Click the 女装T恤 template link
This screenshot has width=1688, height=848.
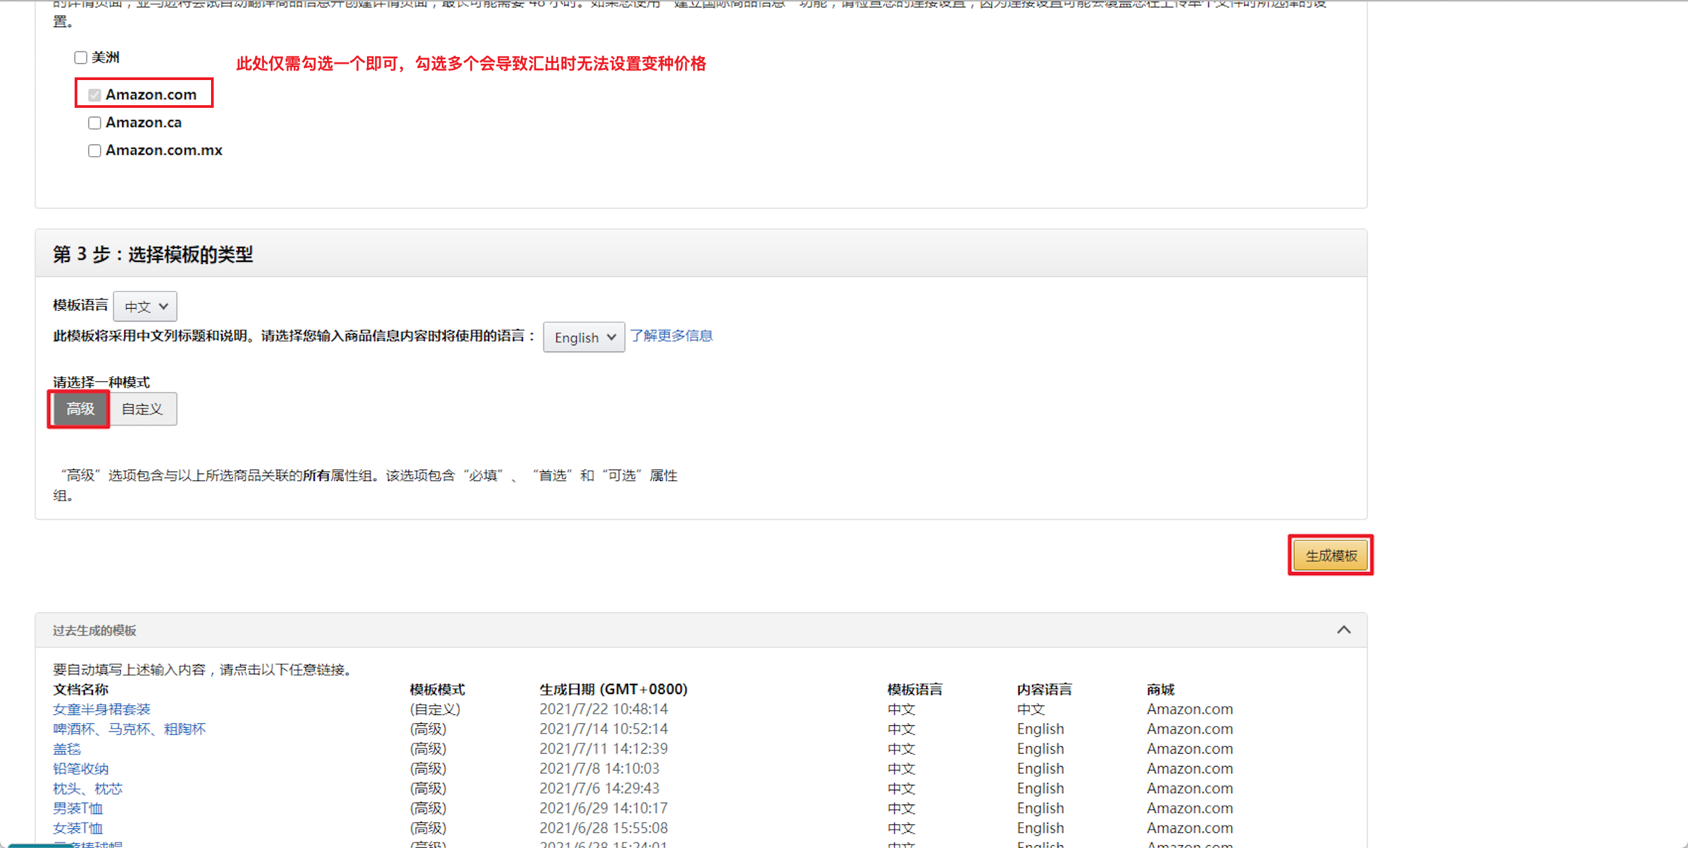pyautogui.click(x=78, y=828)
